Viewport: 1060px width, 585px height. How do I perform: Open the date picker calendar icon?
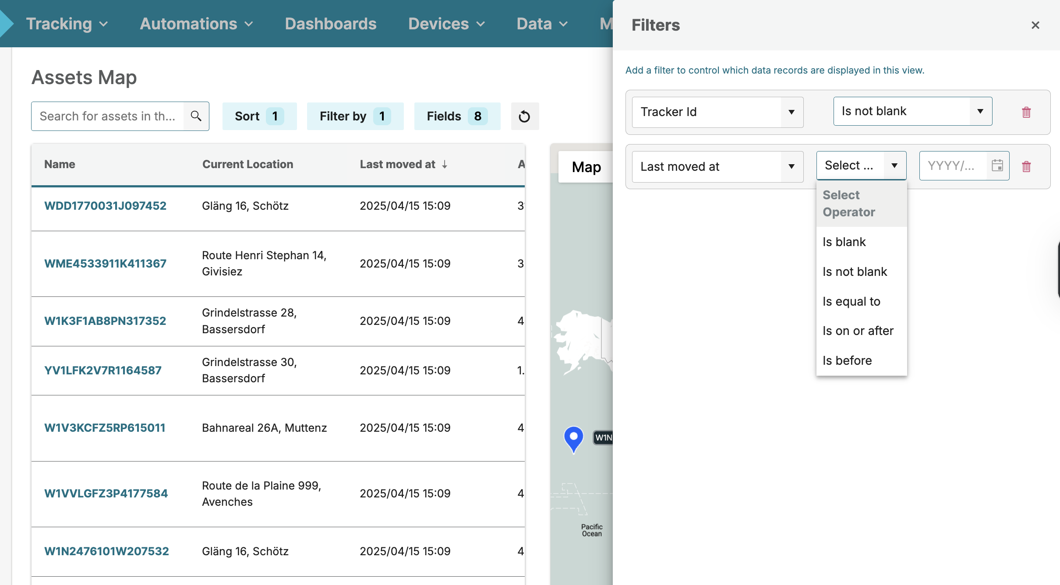[x=997, y=166]
